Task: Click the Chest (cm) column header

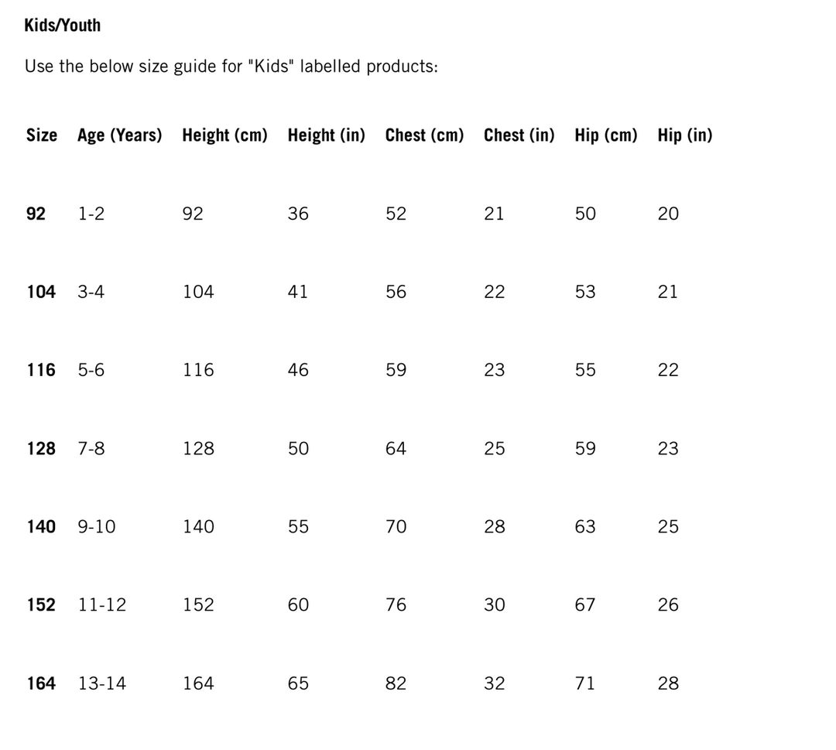Action: (424, 135)
